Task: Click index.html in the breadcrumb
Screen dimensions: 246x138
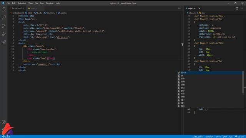Action: coord(18,13)
